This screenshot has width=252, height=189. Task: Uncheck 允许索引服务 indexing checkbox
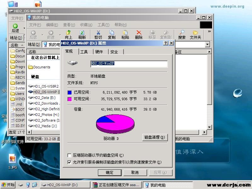pos(69,162)
